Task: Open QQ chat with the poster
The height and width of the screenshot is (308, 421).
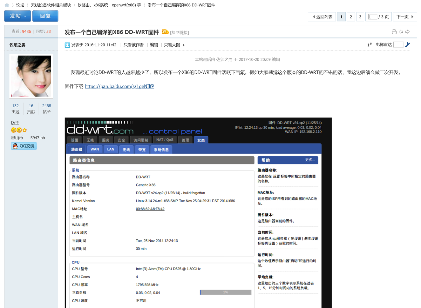Action: pos(24,146)
